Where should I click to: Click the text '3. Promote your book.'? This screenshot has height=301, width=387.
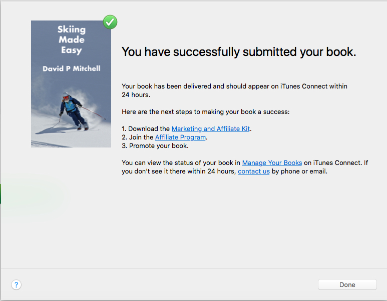coord(155,145)
